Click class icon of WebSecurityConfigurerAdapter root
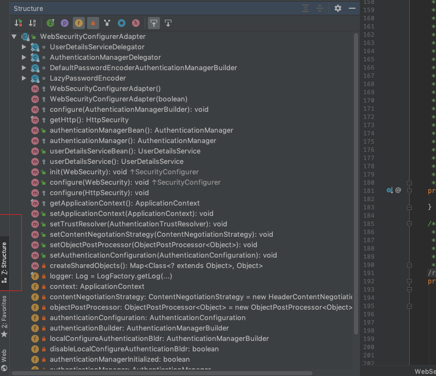 pyautogui.click(x=26, y=37)
